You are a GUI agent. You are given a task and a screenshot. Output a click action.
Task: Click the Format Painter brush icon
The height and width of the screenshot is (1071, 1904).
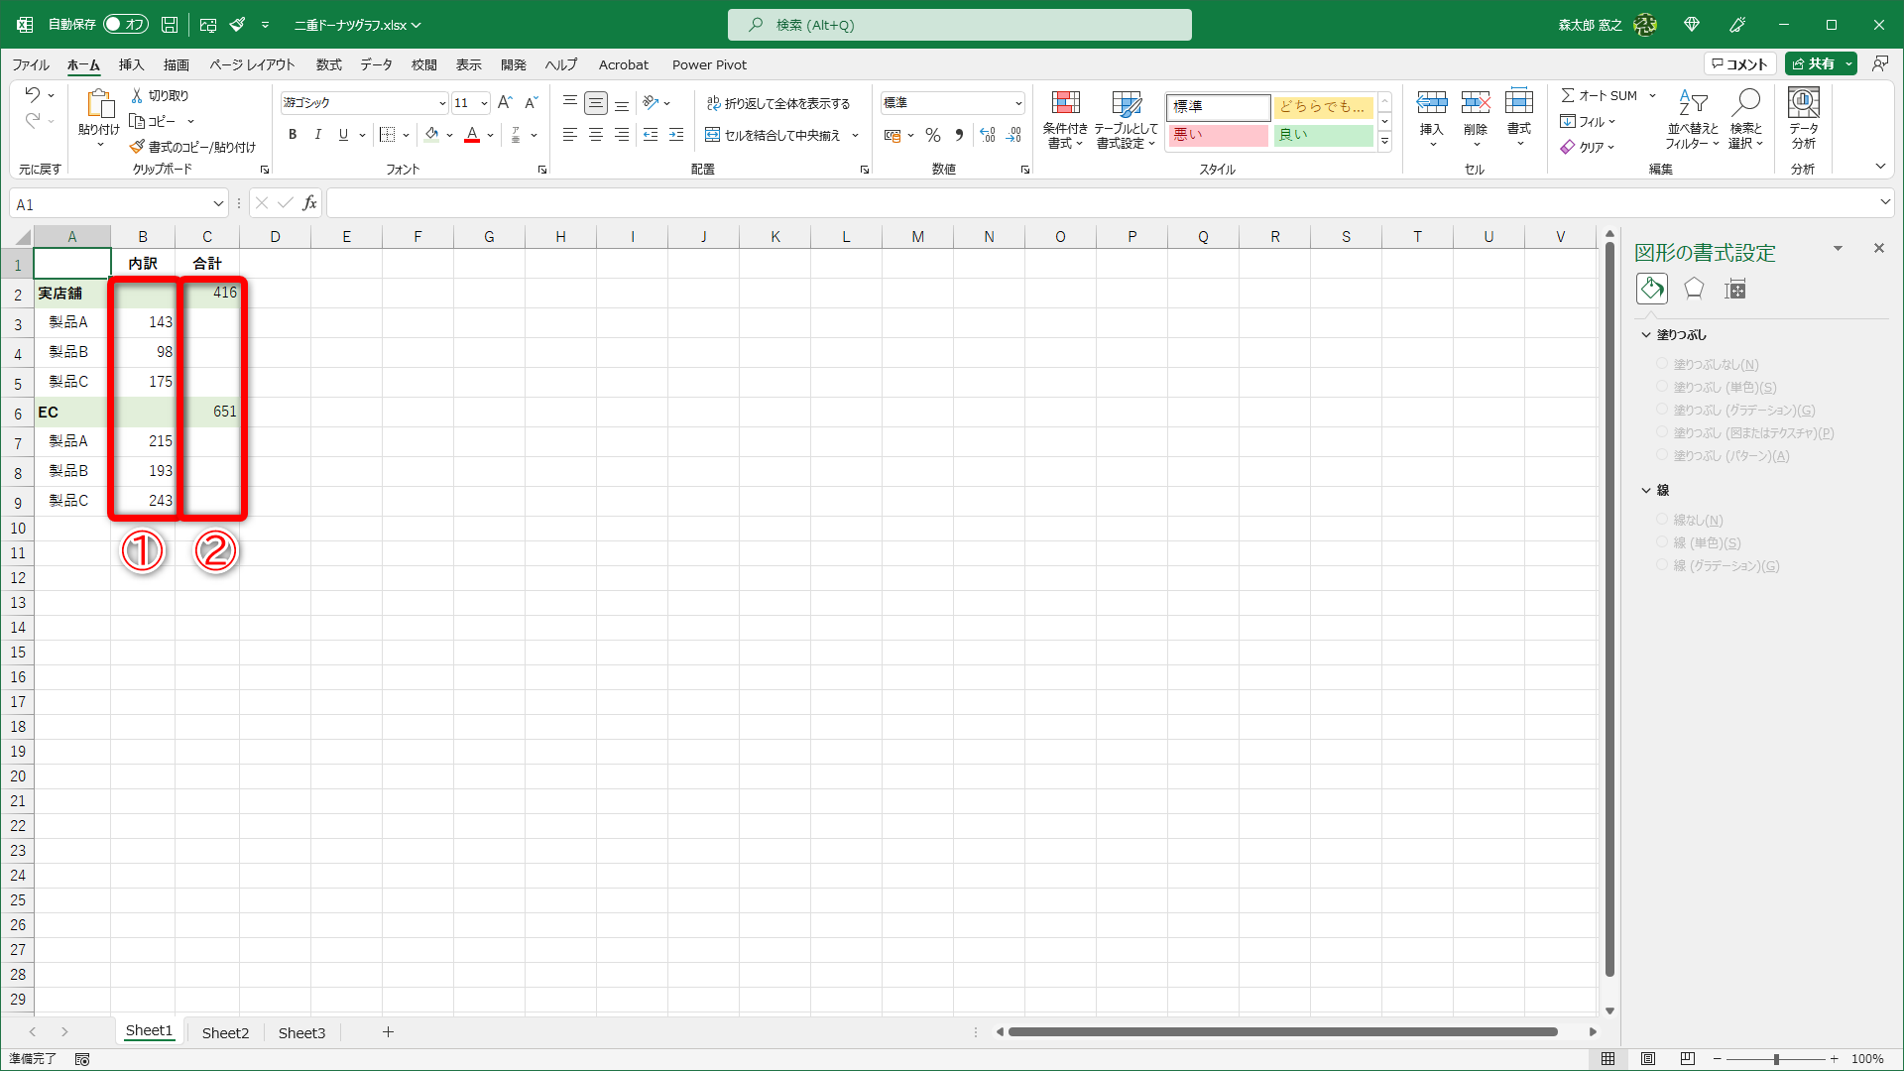[137, 147]
